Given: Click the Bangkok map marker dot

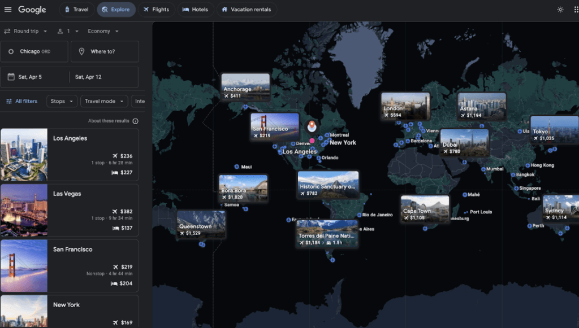Looking at the screenshot, I should [x=513, y=174].
